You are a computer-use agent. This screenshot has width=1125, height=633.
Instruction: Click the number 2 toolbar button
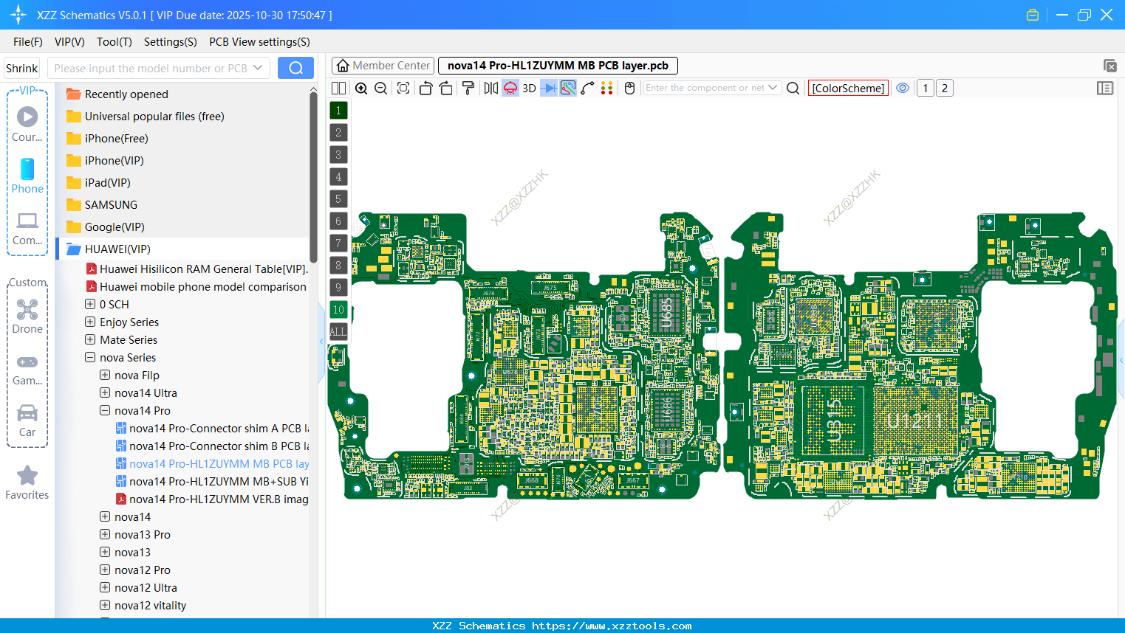(x=945, y=88)
